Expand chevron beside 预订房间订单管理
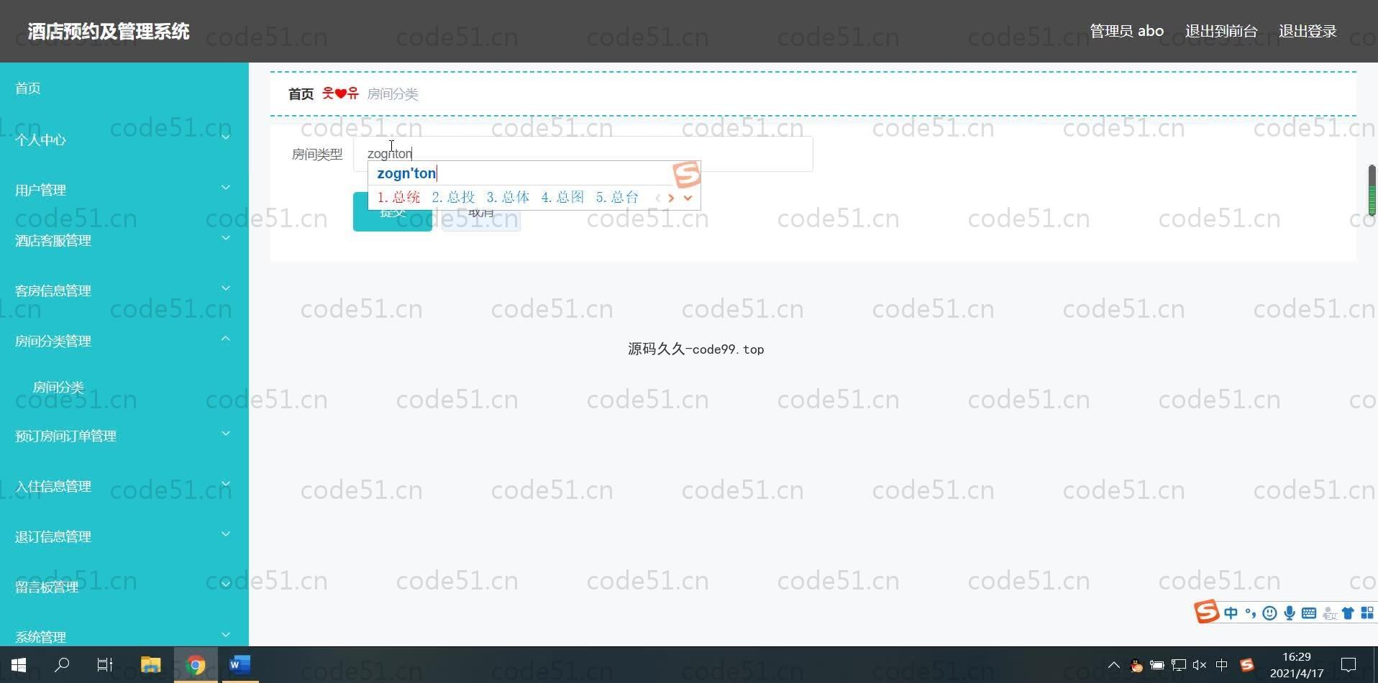Screen dimensions: 1378x683 tap(226, 434)
